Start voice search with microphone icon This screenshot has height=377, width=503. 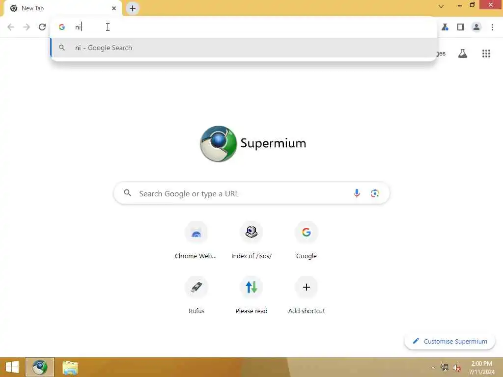[357, 193]
